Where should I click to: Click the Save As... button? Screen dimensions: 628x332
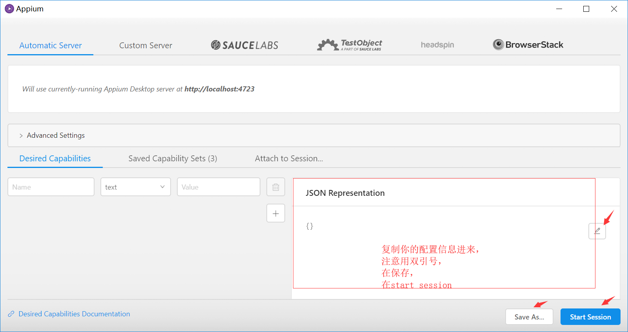point(529,317)
